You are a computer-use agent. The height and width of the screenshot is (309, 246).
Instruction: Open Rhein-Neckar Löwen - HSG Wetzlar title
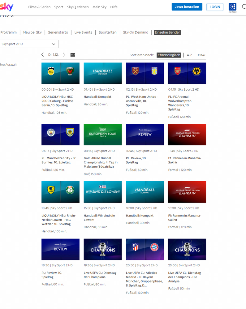[59, 220]
